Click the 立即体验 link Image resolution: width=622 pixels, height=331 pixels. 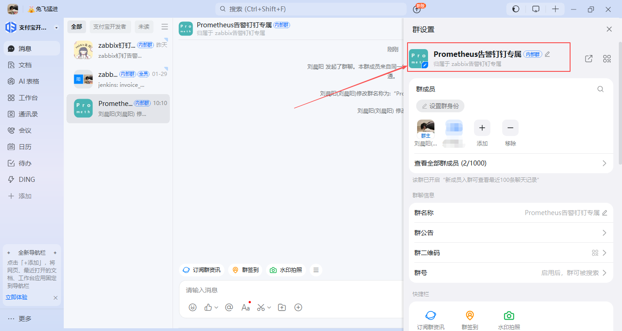pos(16,297)
